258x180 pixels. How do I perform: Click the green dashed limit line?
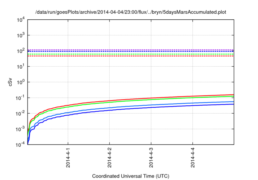click(131, 54)
